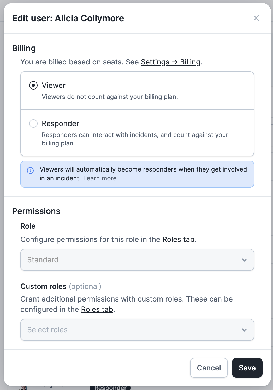The height and width of the screenshot is (390, 273).
Task: Open the Standard role dropdown
Action: tap(130, 260)
